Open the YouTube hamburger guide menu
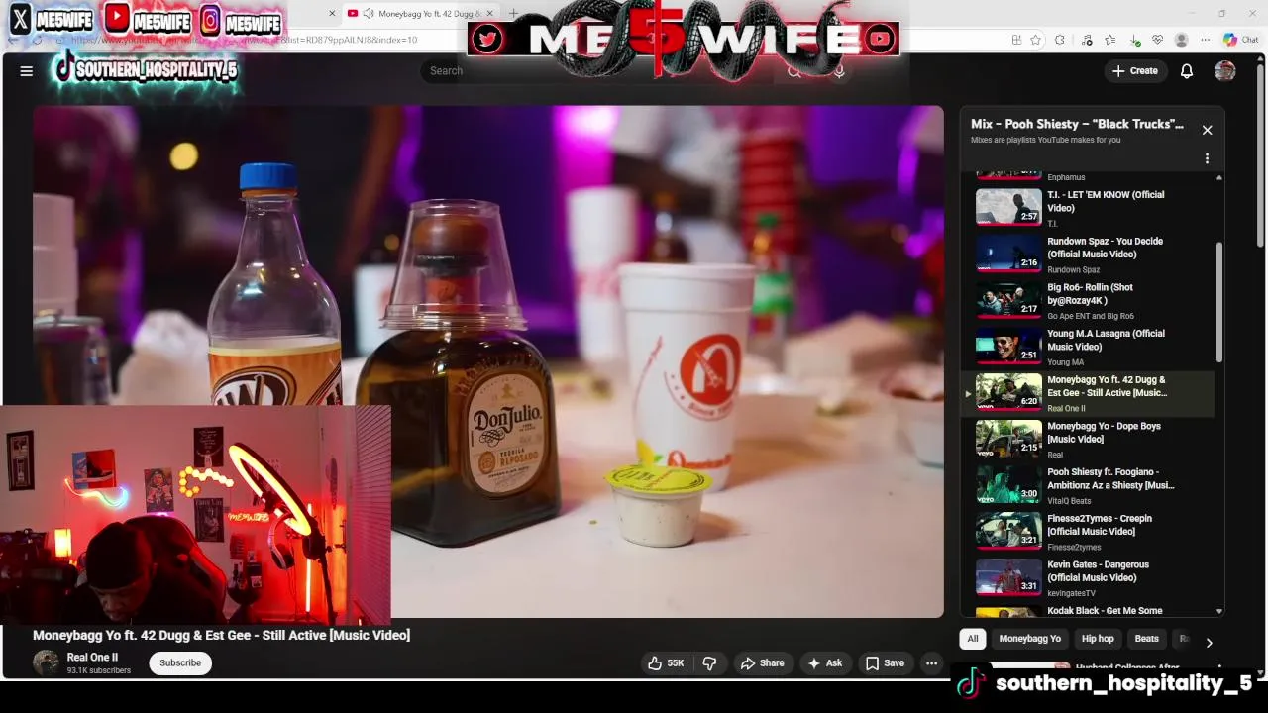Image resolution: width=1268 pixels, height=713 pixels. (27, 70)
